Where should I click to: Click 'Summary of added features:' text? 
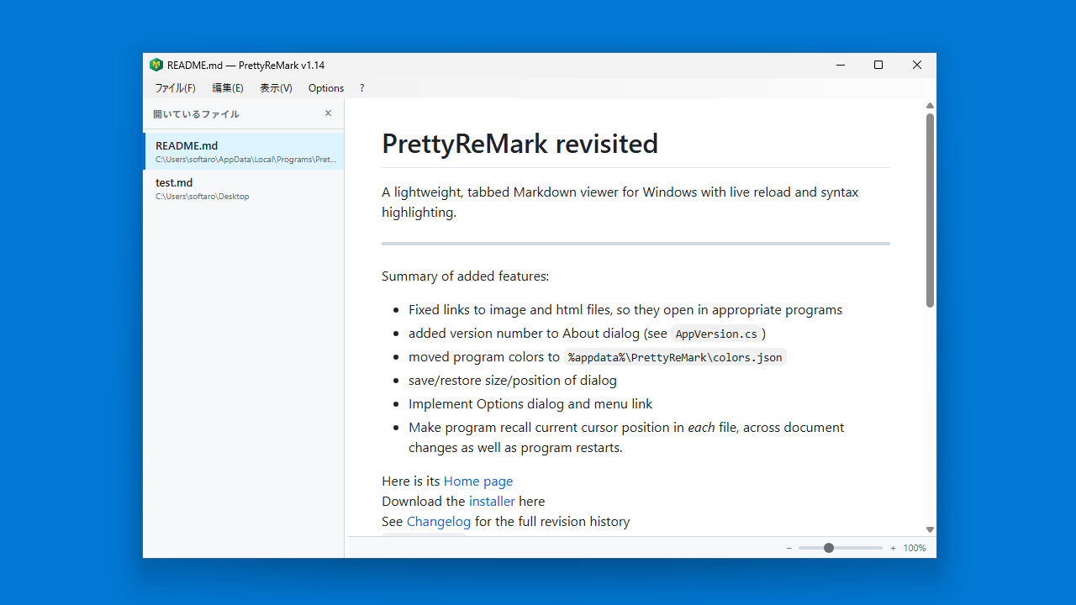465,276
